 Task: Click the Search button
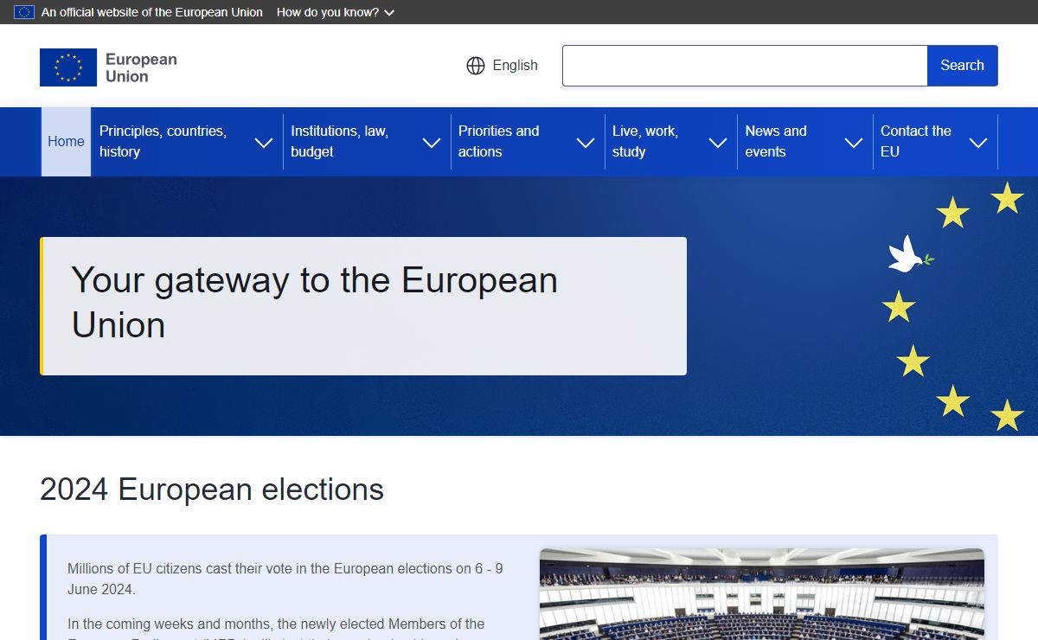(963, 66)
